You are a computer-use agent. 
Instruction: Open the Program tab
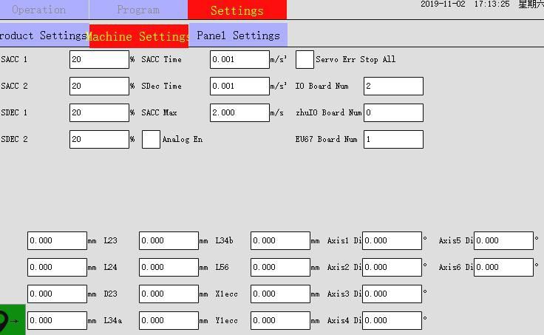coord(138,10)
